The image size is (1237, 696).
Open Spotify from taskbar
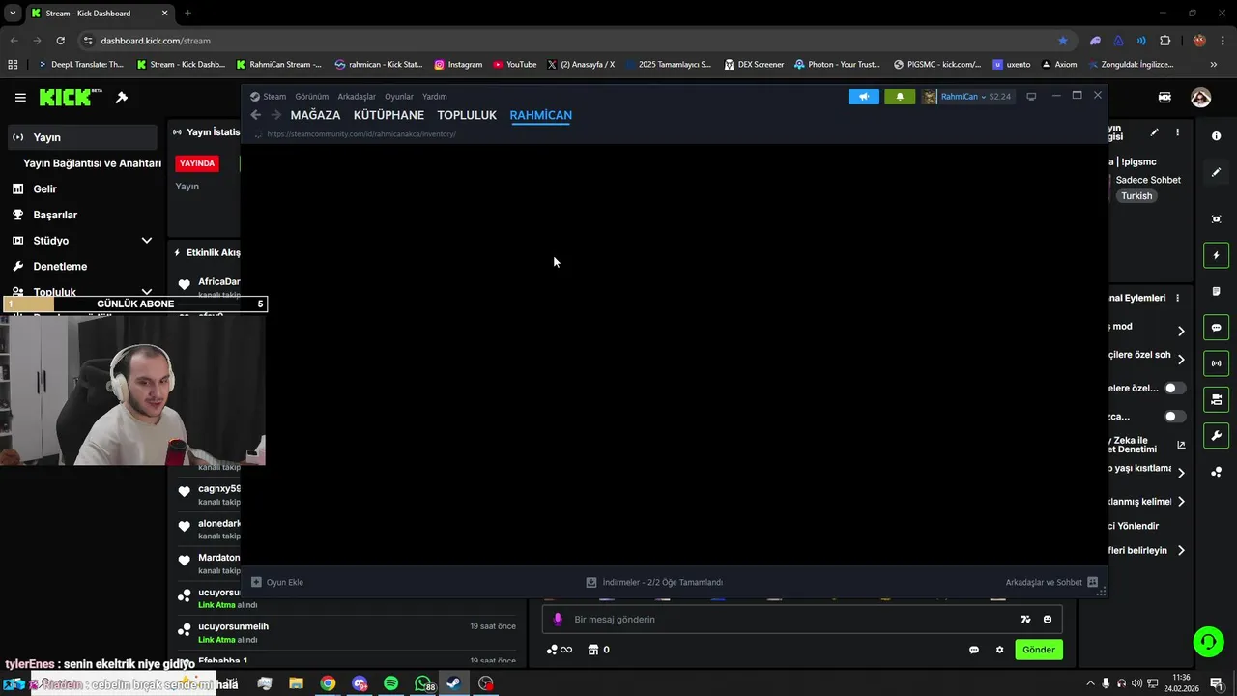click(390, 683)
